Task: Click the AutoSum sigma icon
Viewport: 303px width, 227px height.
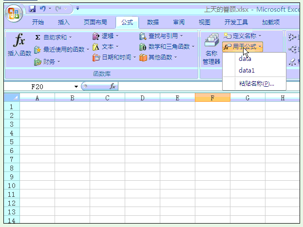Action: click(38, 37)
